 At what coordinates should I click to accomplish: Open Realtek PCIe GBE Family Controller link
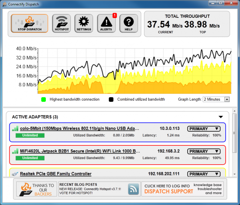tap(56, 174)
